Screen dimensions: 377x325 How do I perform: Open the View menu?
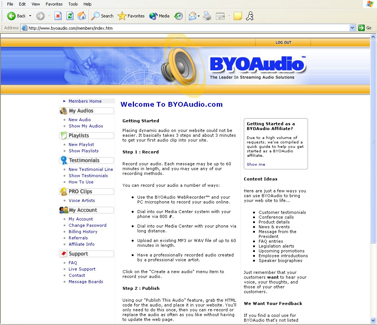click(x=36, y=4)
